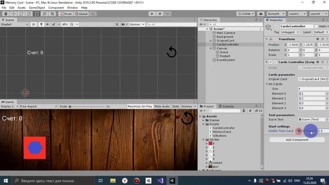Select Background object in Hierarchy
The image size is (329, 185).
click(x=225, y=36)
